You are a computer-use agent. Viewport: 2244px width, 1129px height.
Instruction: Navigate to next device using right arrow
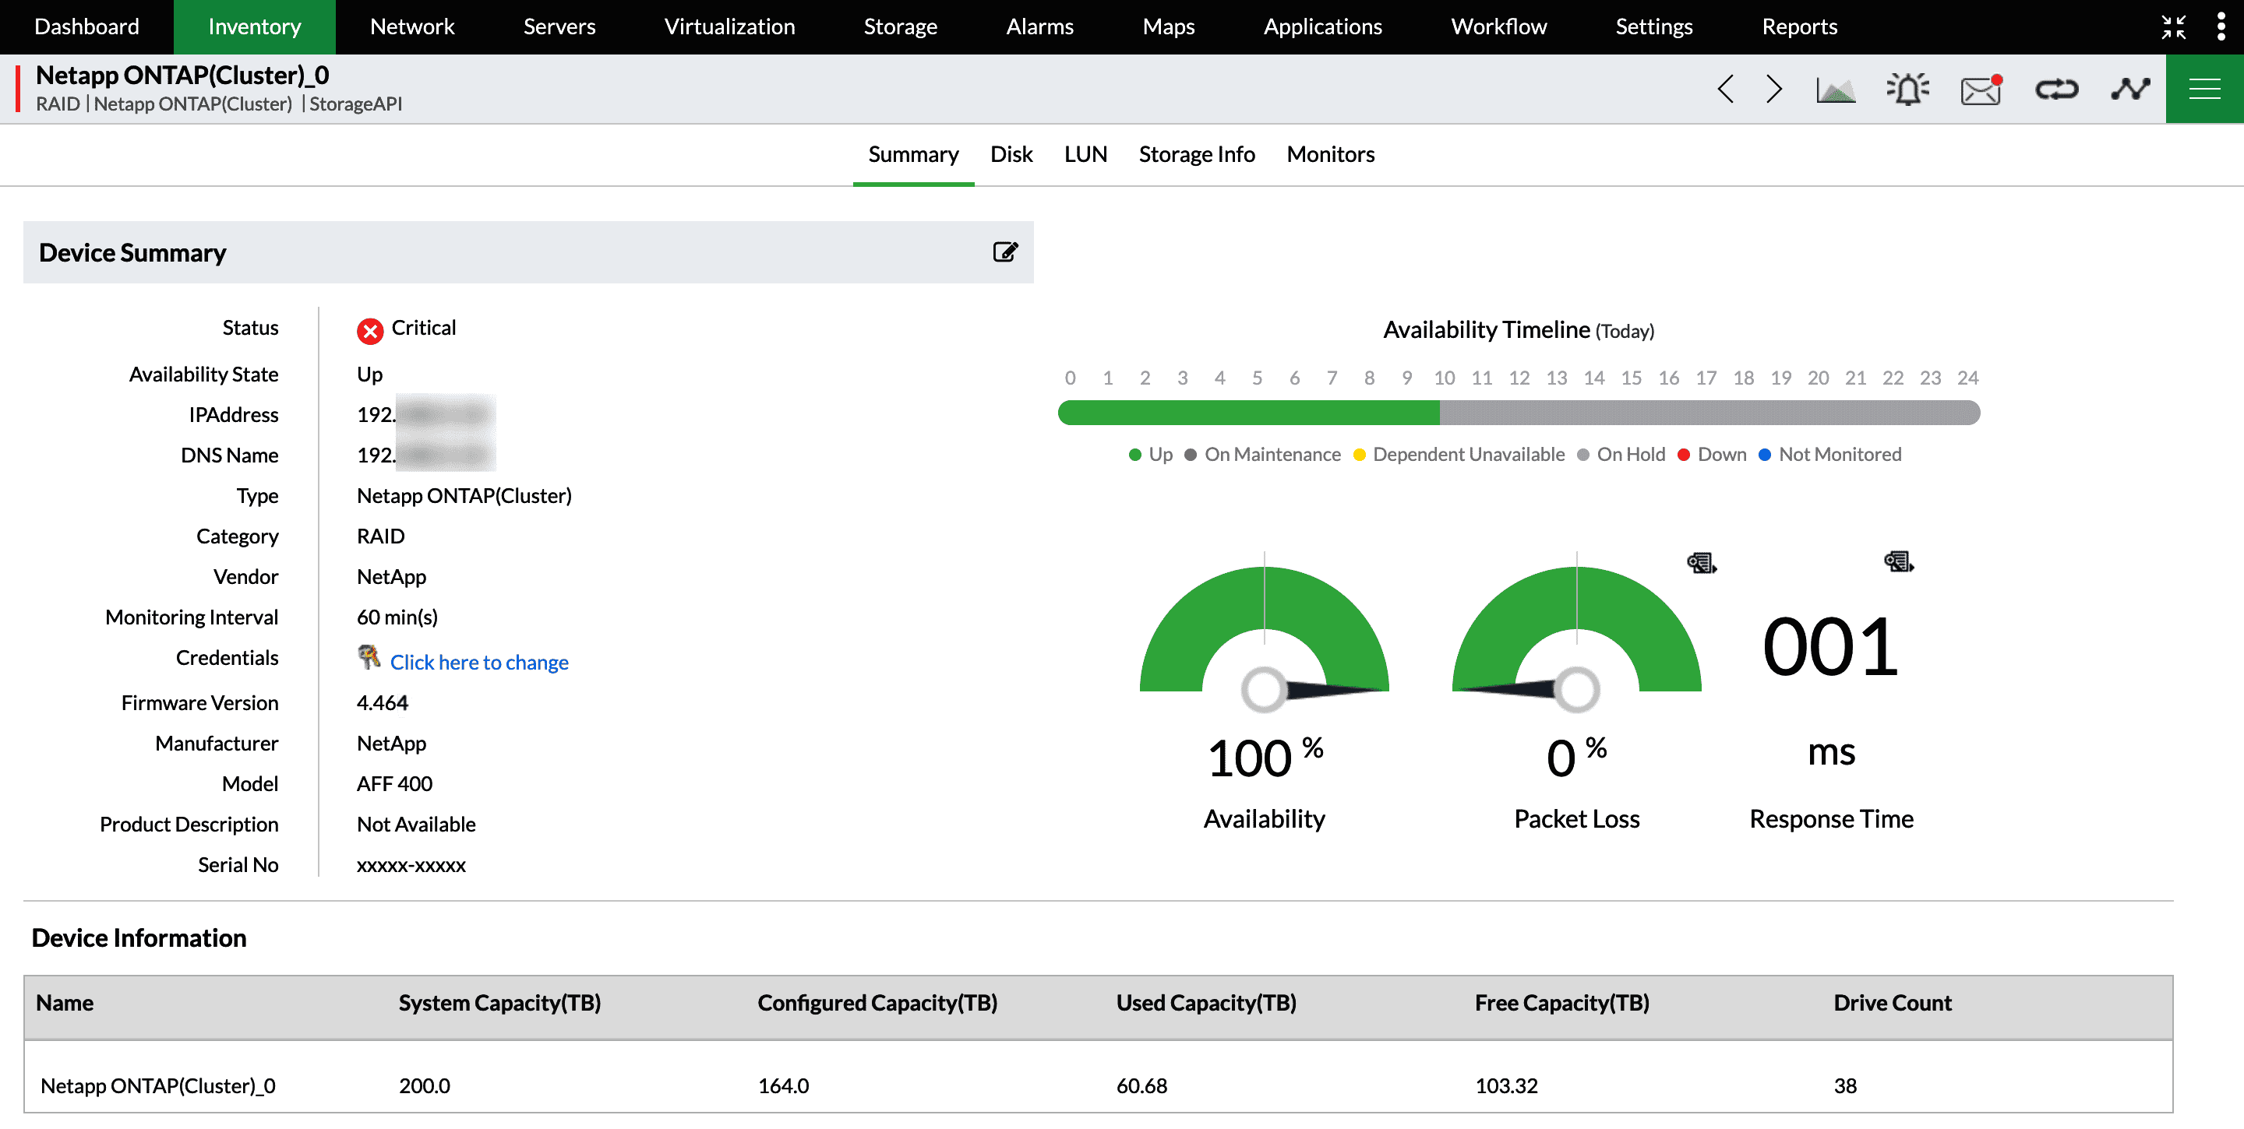[x=1773, y=88]
